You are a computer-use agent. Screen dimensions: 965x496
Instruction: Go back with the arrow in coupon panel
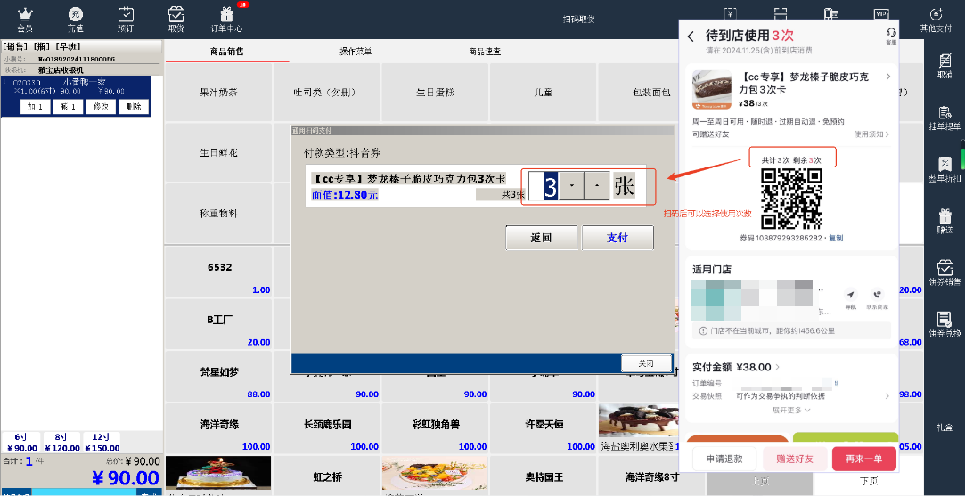[691, 37]
